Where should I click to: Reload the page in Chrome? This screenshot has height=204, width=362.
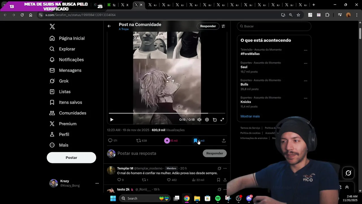click(x=22, y=15)
